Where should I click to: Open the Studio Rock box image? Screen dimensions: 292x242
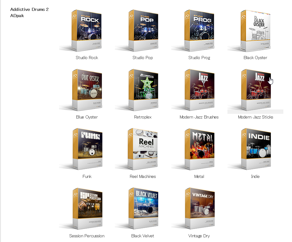click(x=87, y=30)
